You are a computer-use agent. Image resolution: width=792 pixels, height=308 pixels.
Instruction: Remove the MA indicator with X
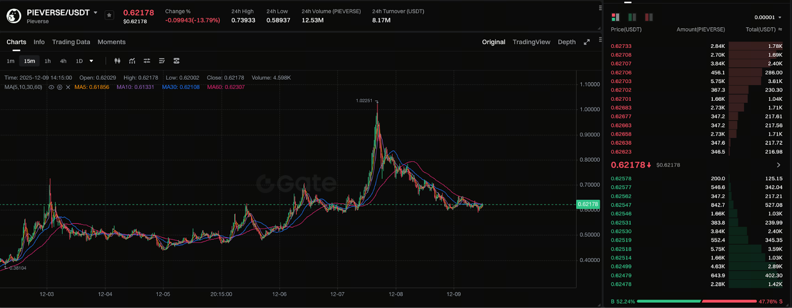(x=68, y=87)
